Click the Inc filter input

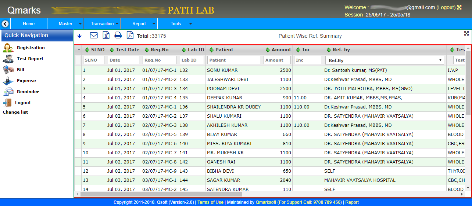(308, 60)
